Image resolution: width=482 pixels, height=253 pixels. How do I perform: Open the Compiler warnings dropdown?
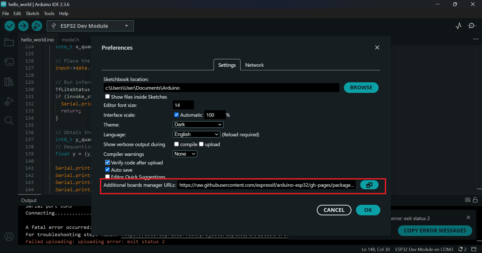(x=185, y=154)
